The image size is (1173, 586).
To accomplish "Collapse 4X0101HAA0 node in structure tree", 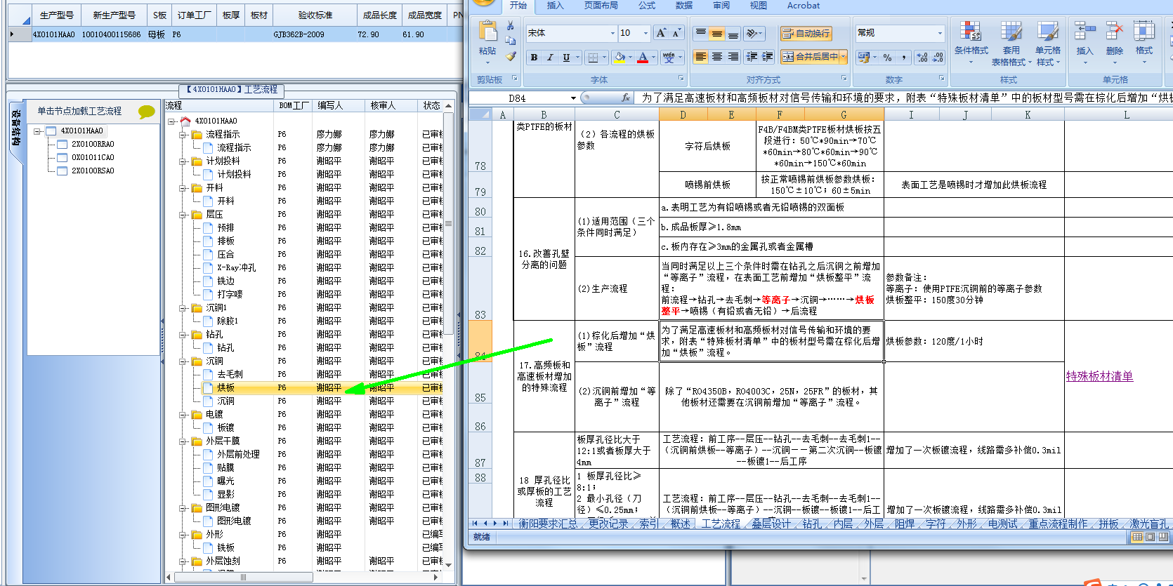I will pyautogui.click(x=38, y=131).
